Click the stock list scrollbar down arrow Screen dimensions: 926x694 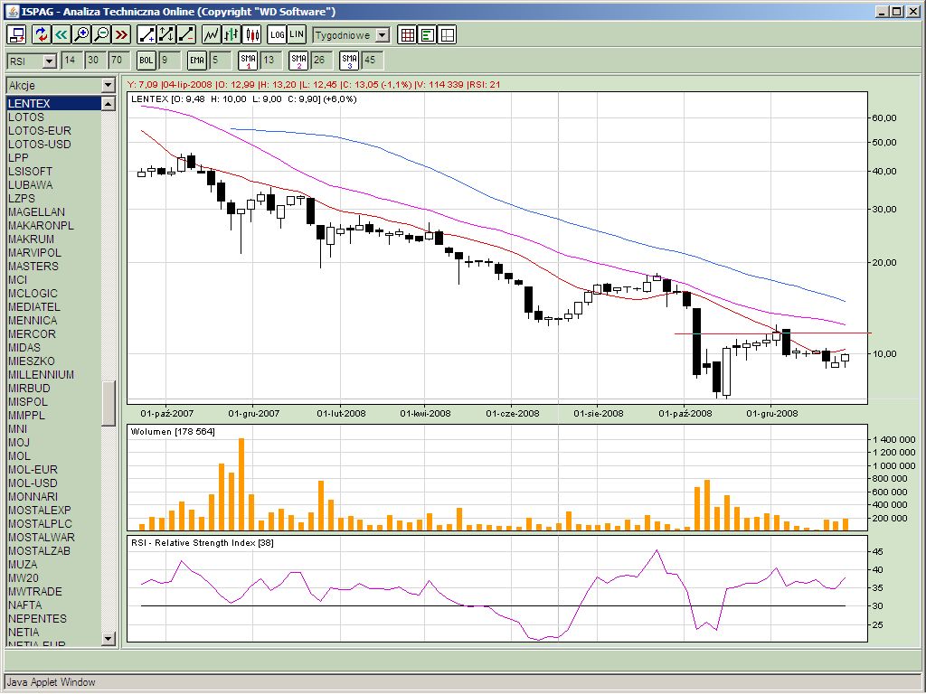coord(109,638)
